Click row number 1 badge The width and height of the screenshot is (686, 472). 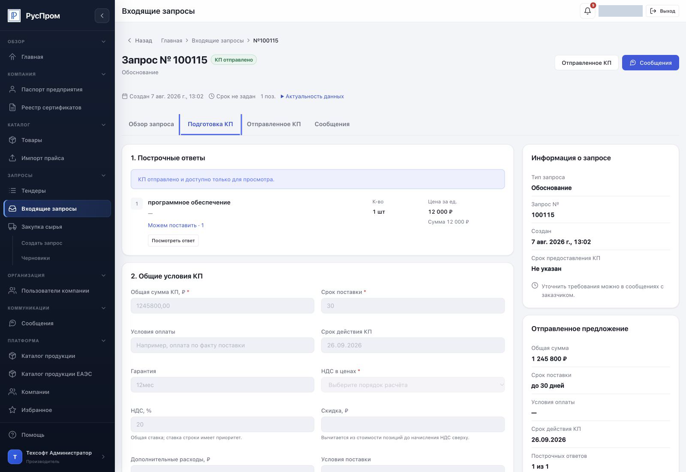point(137,204)
